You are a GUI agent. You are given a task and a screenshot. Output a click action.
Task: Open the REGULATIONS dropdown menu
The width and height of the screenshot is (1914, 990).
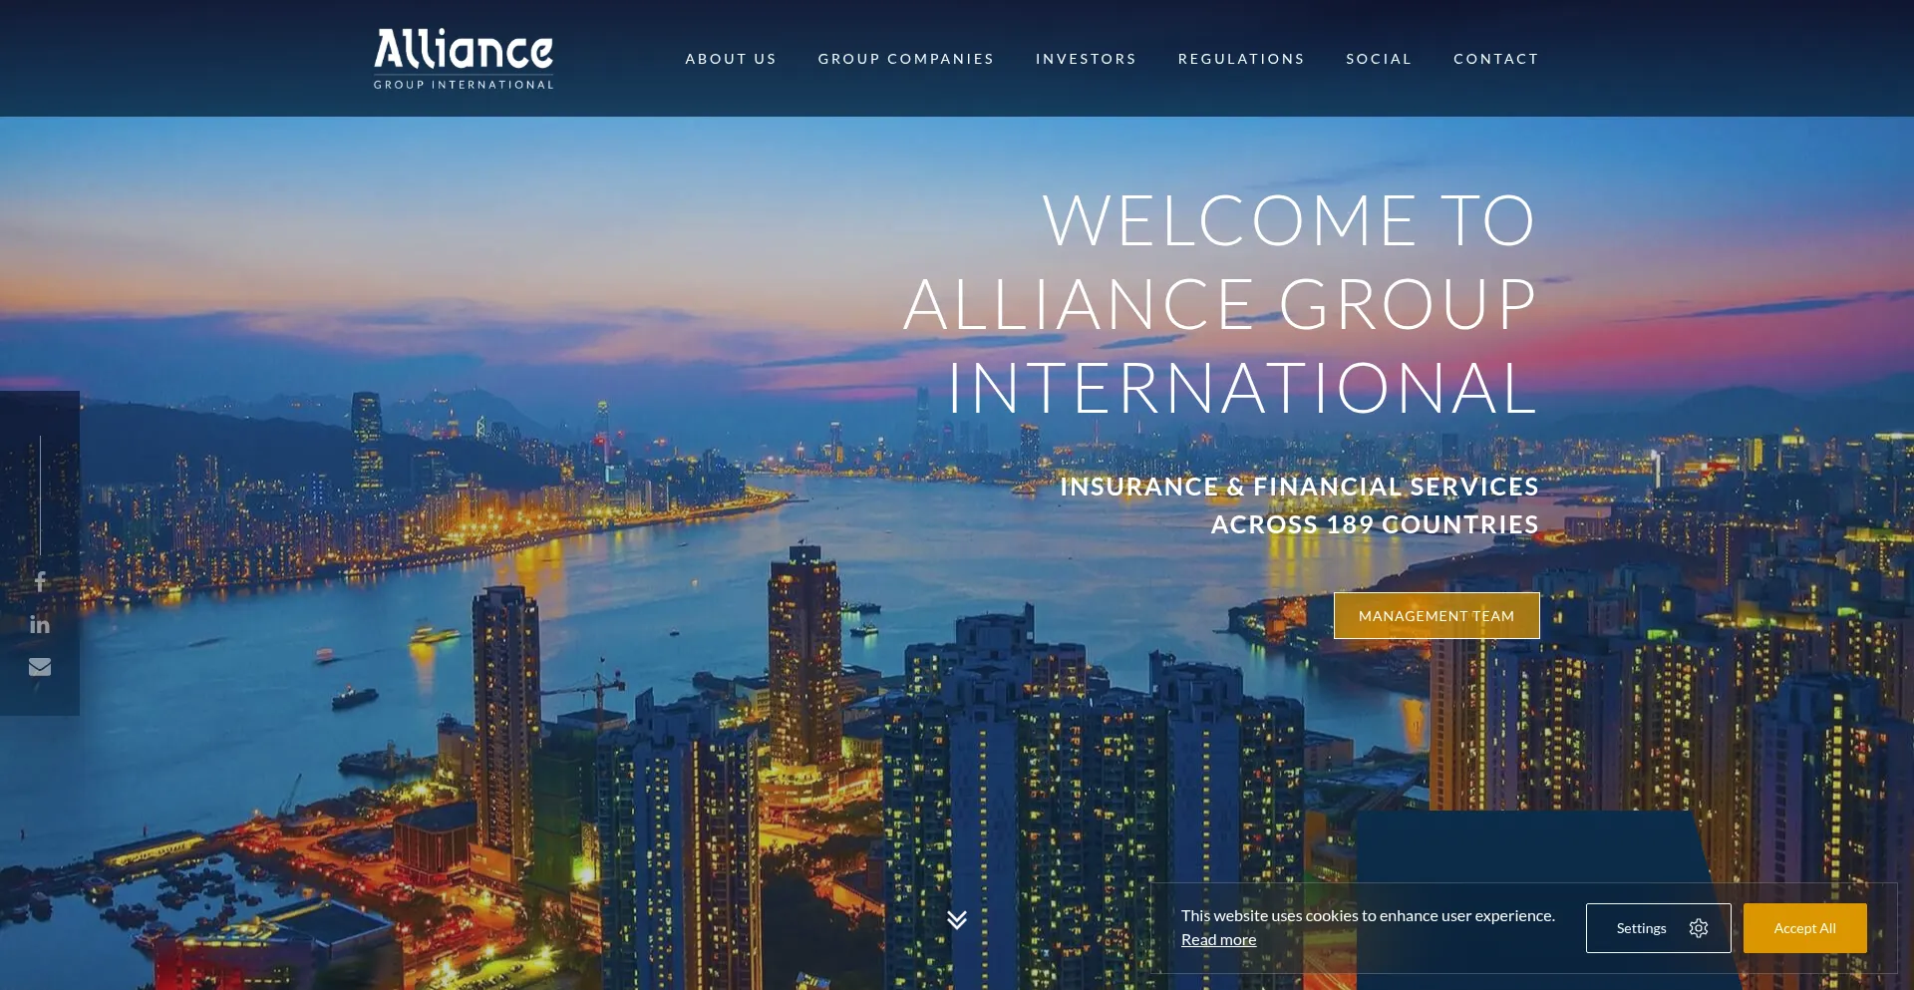click(1241, 58)
